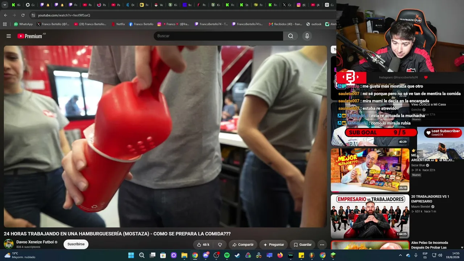The image size is (464, 261).
Task: Reload the page with the refresh icon
Action: 23,15
